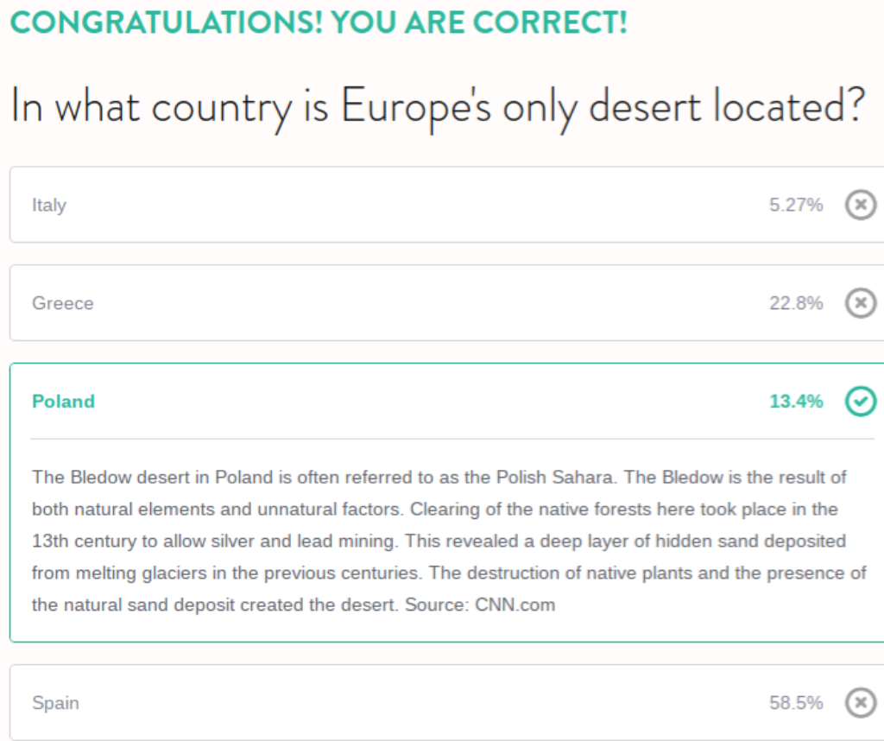The image size is (884, 741).
Task: Select the Greece answer option
Action: pos(63,303)
